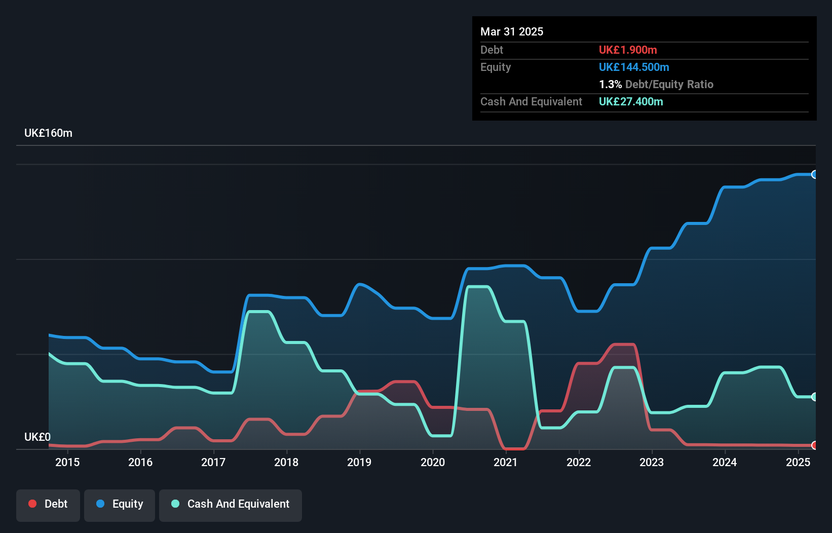Click the UK£144.500m equity value
Image resolution: width=832 pixels, height=533 pixels.
[x=634, y=67]
